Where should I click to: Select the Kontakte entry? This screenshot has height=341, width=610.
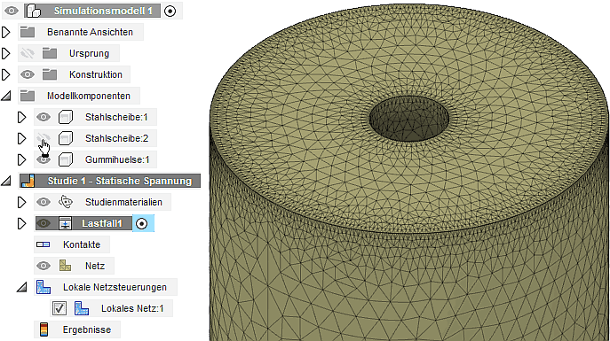(82, 244)
